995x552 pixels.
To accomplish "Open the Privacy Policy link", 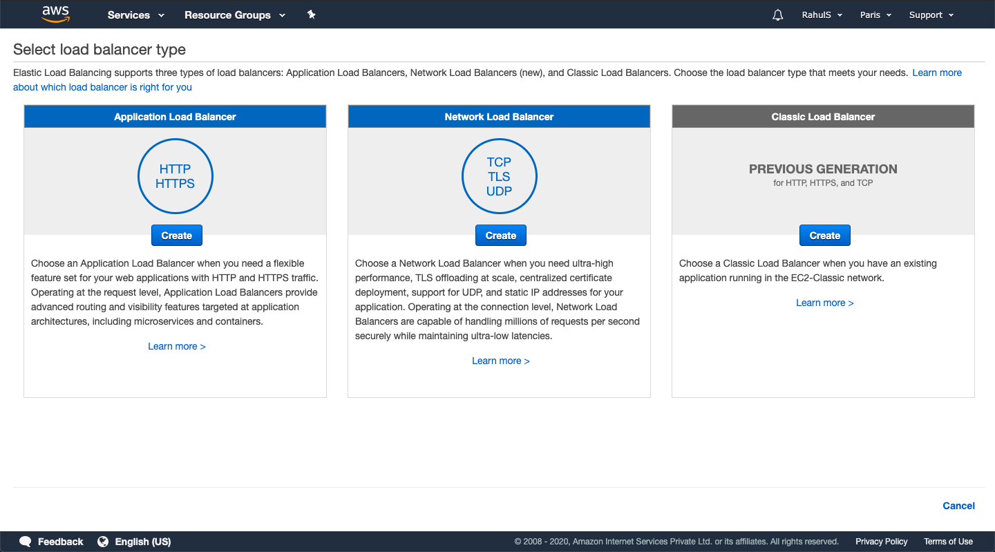I will pyautogui.click(x=881, y=542).
